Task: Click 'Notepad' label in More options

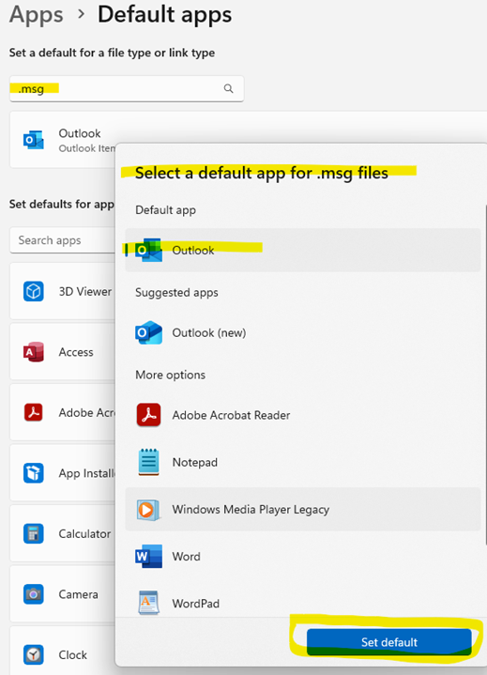Action: click(195, 462)
